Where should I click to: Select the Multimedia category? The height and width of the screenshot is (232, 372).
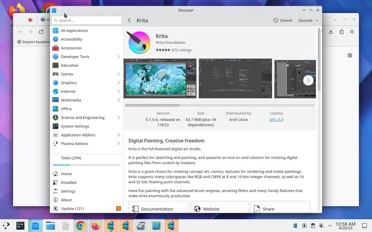click(x=87, y=100)
